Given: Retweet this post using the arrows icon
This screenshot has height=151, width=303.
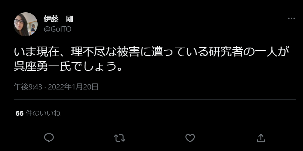Looking at the screenshot, I should pyautogui.click(x=120, y=138).
